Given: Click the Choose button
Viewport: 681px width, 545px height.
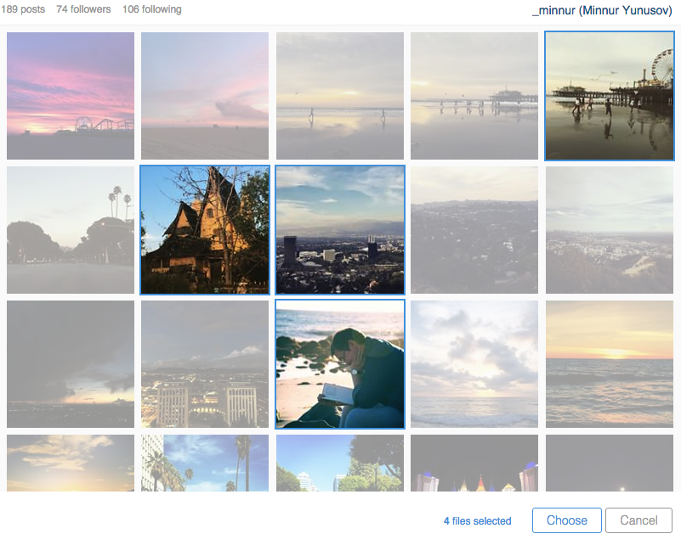Looking at the screenshot, I should (566, 520).
